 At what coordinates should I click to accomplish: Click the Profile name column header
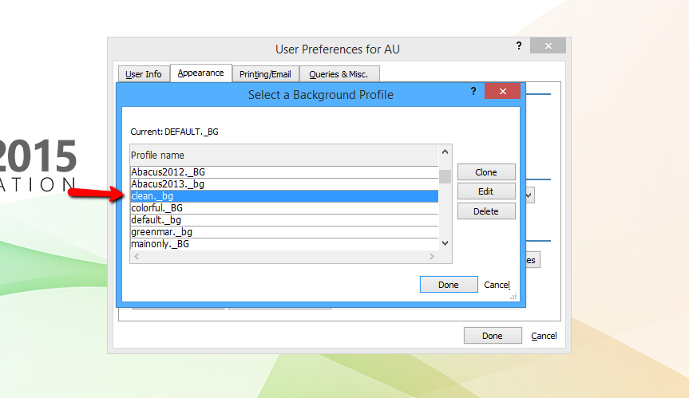(284, 156)
